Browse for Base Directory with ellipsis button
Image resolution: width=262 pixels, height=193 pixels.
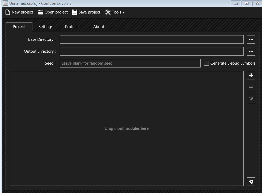pyautogui.click(x=251, y=39)
